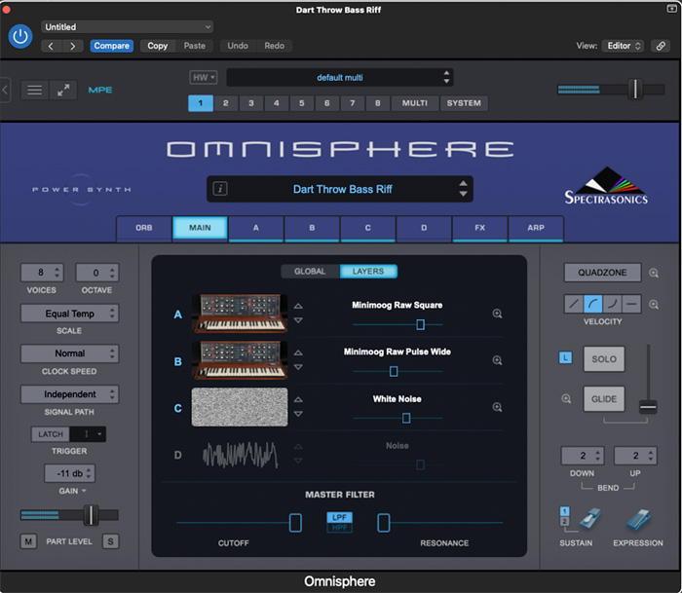
Task: Zoom into layer B Minimoog Raw Pulse Wide
Action: 497,360
